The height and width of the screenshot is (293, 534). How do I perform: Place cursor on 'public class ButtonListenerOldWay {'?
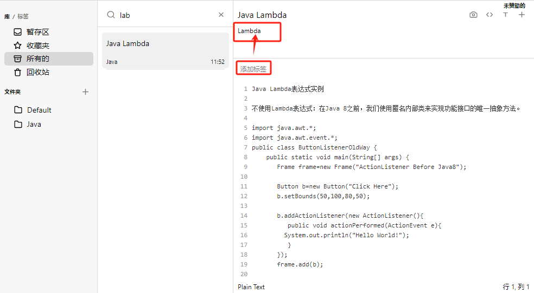(x=314, y=147)
